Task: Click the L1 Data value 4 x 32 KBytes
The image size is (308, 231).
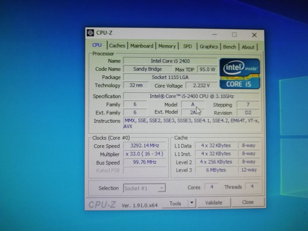Action: [216, 146]
